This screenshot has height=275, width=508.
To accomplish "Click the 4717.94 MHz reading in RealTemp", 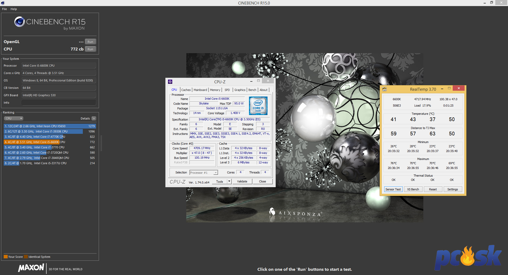I will click(423, 99).
